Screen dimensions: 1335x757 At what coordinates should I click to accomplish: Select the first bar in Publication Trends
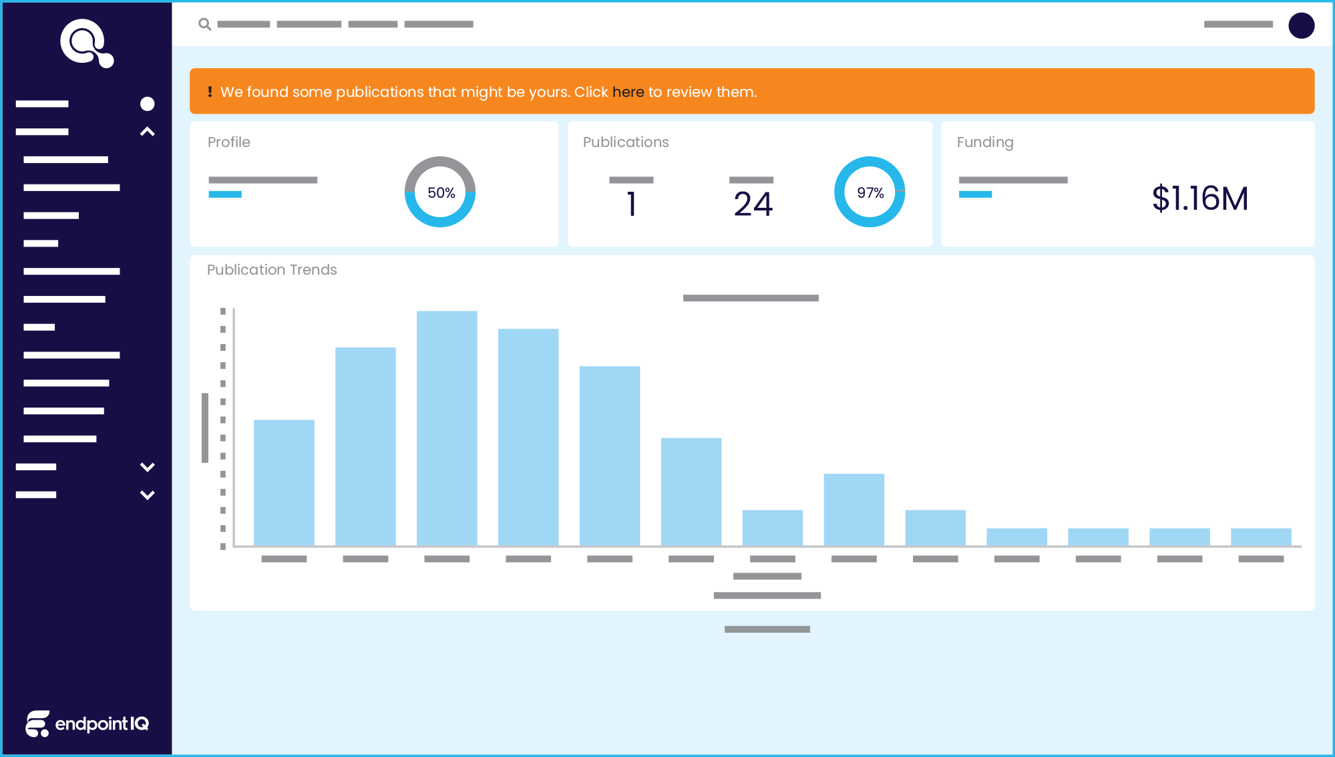[284, 482]
